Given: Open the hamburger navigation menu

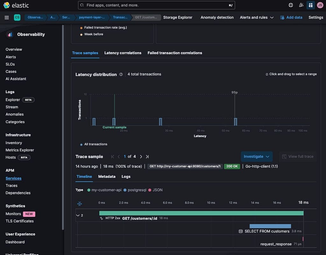Looking at the screenshot, I should [x=7, y=17].
